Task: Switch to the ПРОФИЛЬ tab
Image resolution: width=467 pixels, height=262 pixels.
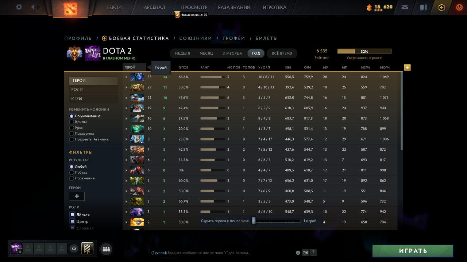Action: coord(78,38)
